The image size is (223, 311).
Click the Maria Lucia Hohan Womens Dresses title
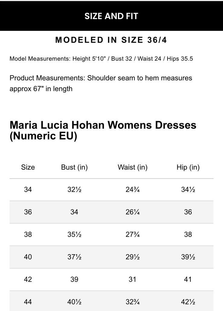click(103, 130)
